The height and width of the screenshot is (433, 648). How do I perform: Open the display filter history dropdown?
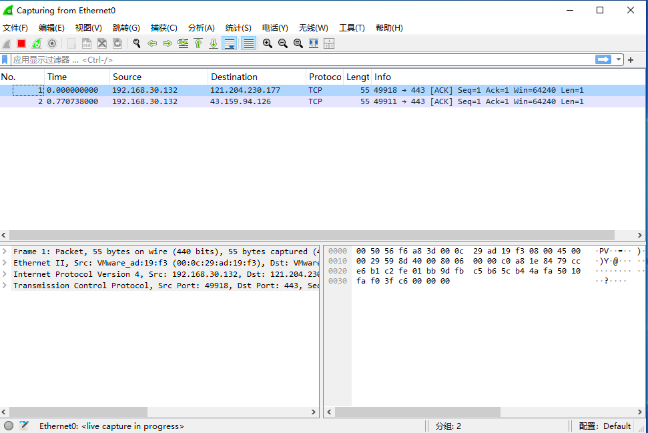(618, 59)
